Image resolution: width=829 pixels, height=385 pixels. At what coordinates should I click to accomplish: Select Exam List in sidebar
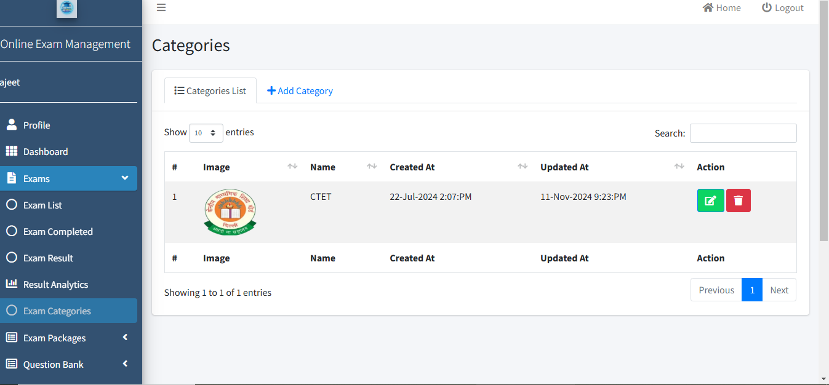point(42,205)
